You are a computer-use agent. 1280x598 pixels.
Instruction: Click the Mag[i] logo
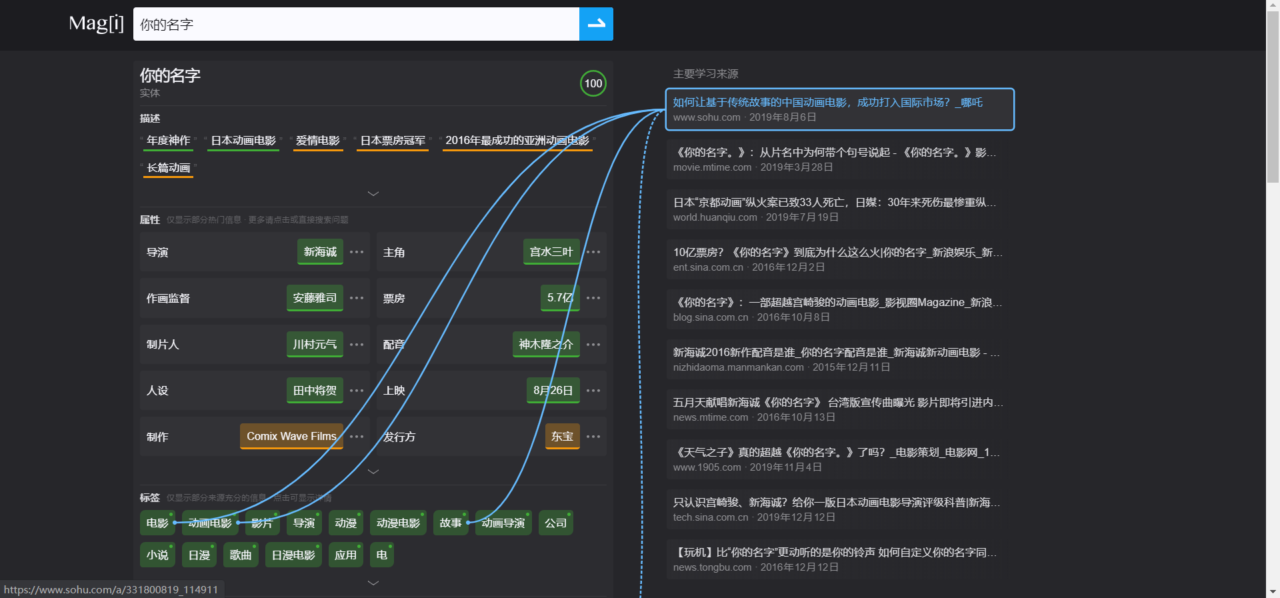tap(97, 23)
